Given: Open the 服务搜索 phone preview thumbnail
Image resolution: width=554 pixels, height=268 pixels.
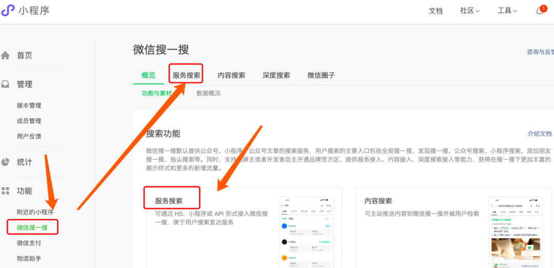Looking at the screenshot, I should [306, 232].
